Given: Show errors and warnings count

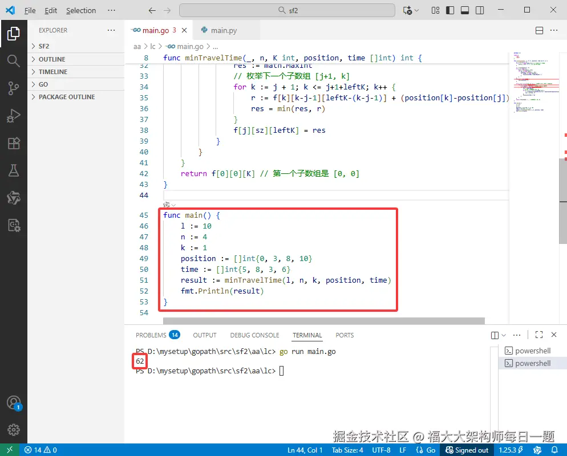Looking at the screenshot, I should pos(40,450).
